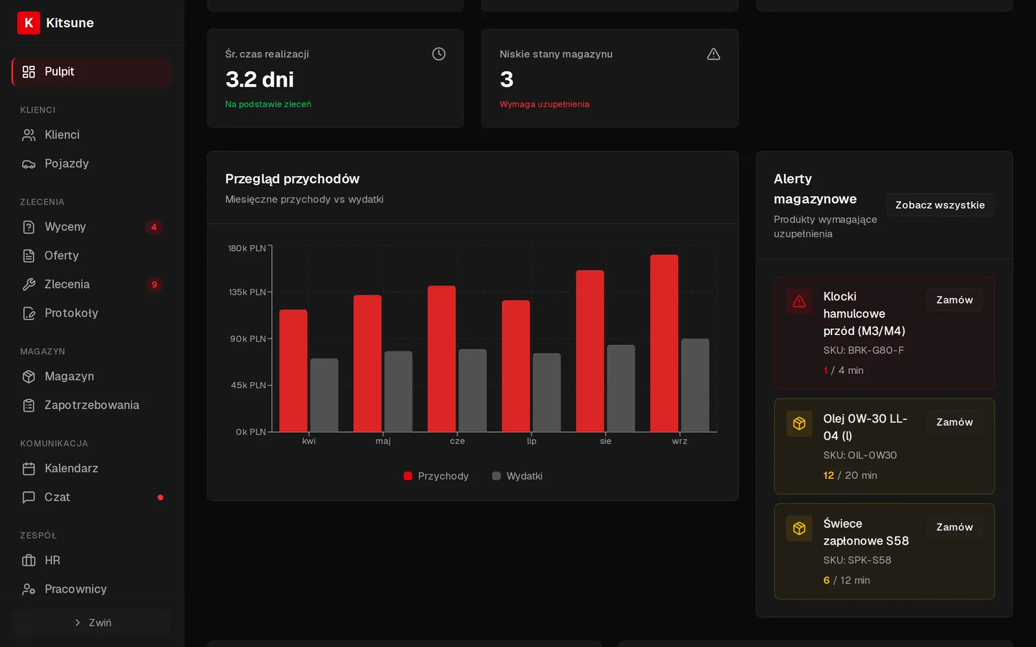The image size is (1036, 647).
Task: Click the '6 / 12 min' stock text
Action: tap(846, 580)
